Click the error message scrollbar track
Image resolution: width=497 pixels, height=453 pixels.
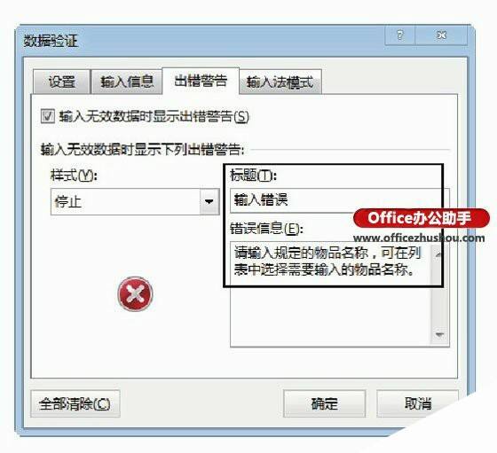click(x=439, y=294)
